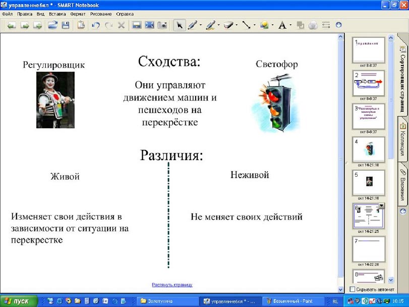
Task: Click the Windows 'пуск' Start button
Action: point(18,301)
